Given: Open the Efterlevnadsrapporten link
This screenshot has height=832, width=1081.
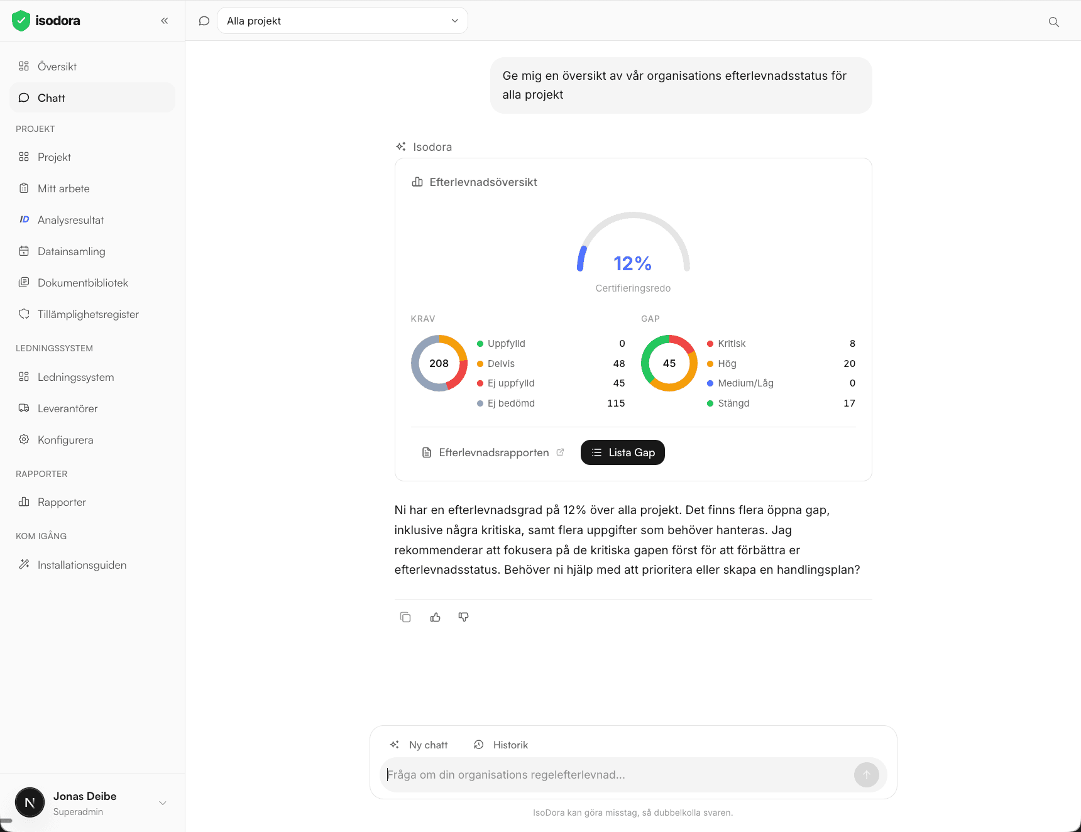Looking at the screenshot, I should (x=493, y=452).
